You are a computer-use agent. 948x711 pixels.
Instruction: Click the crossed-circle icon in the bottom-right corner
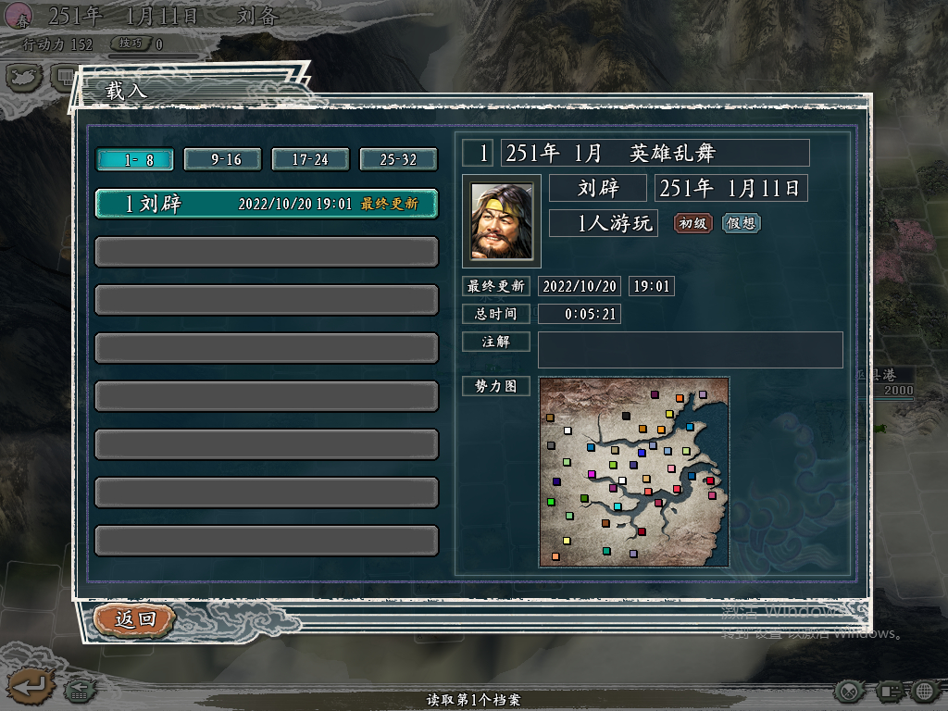pyautogui.click(x=849, y=691)
